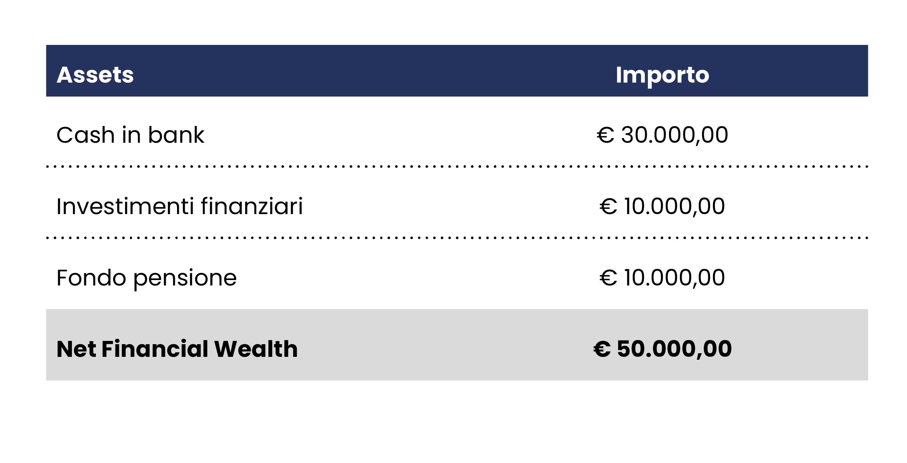Screen dimensions: 907x463
Task: Select the € 50.000,00 total amount
Action: pos(662,349)
